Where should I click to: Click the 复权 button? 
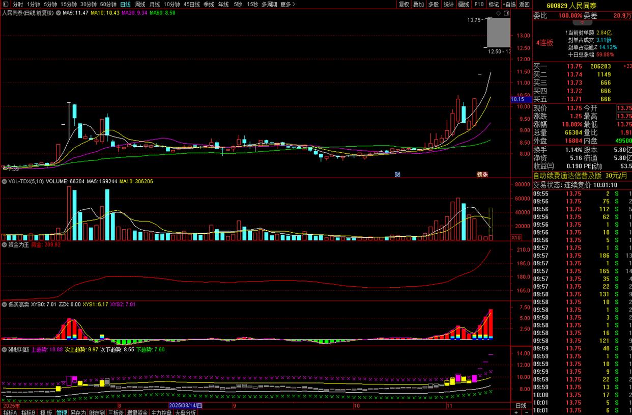point(404,4)
